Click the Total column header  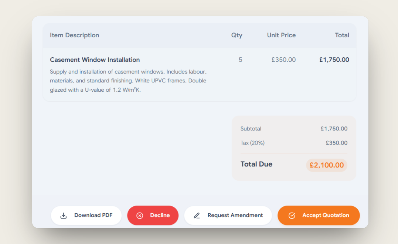pos(342,35)
